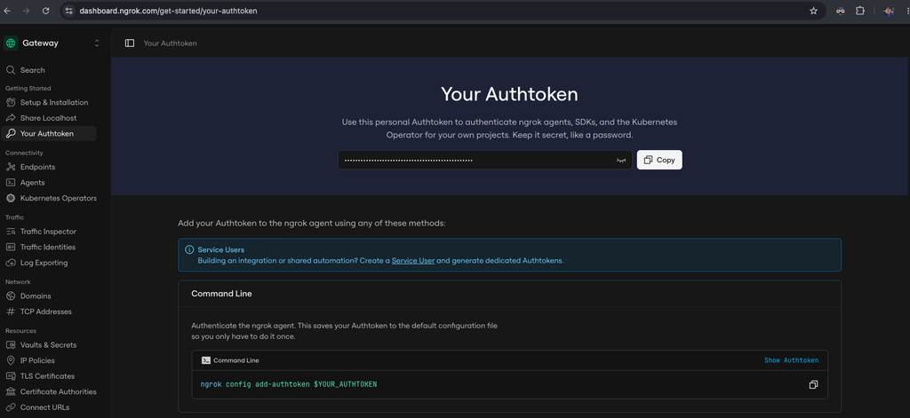Viewport: 910px width, 418px height.
Task: Click the Service Users info icon
Action: pyautogui.click(x=189, y=250)
